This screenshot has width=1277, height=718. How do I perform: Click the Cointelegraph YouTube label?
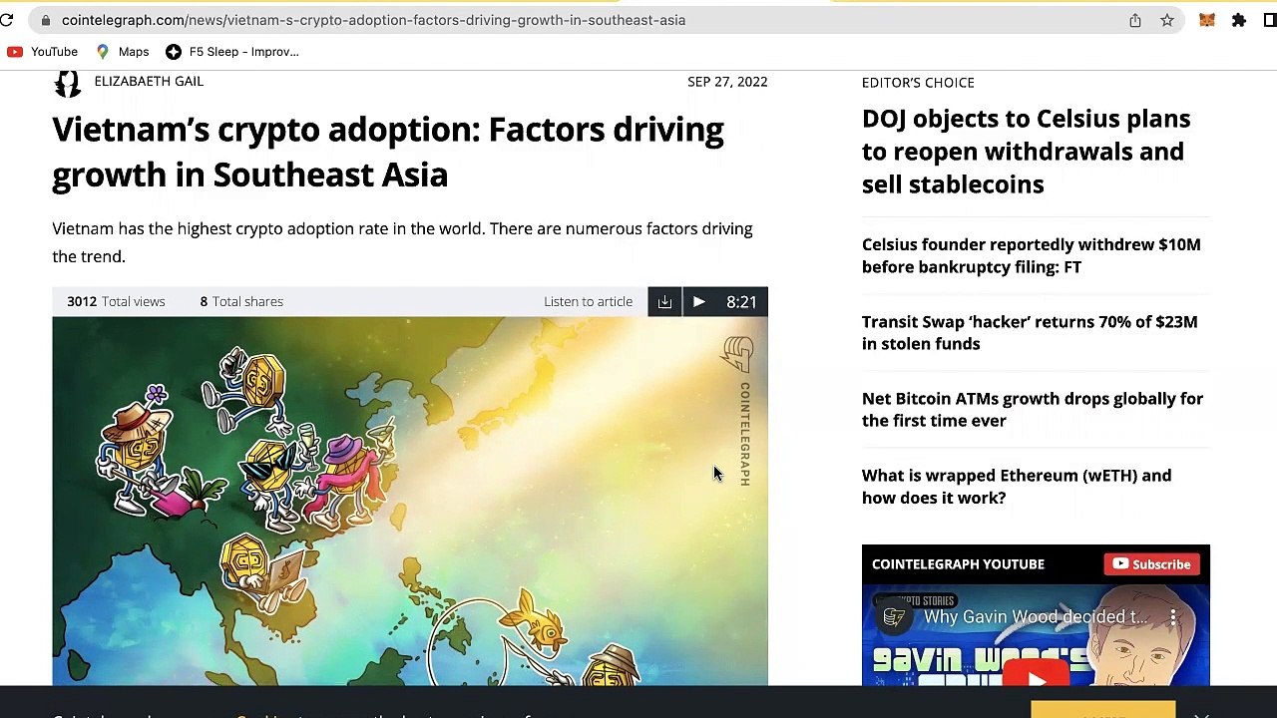pyautogui.click(x=958, y=564)
